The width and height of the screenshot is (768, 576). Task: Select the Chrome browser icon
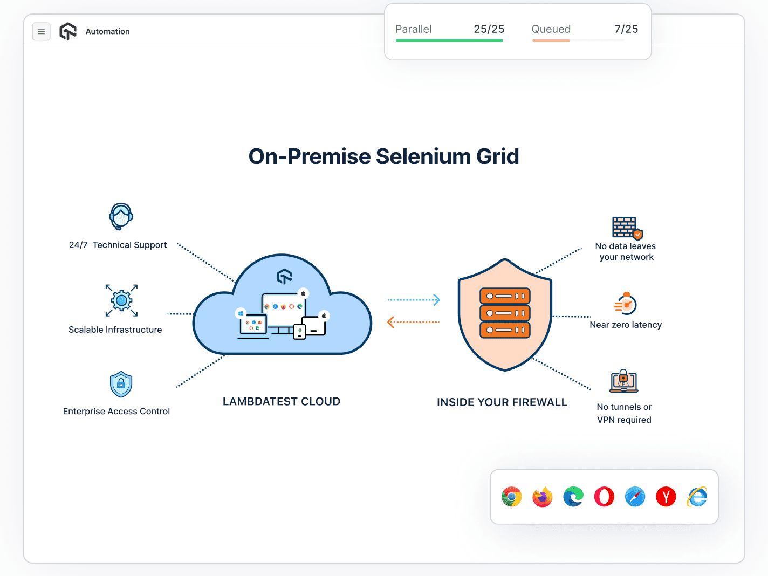(511, 497)
